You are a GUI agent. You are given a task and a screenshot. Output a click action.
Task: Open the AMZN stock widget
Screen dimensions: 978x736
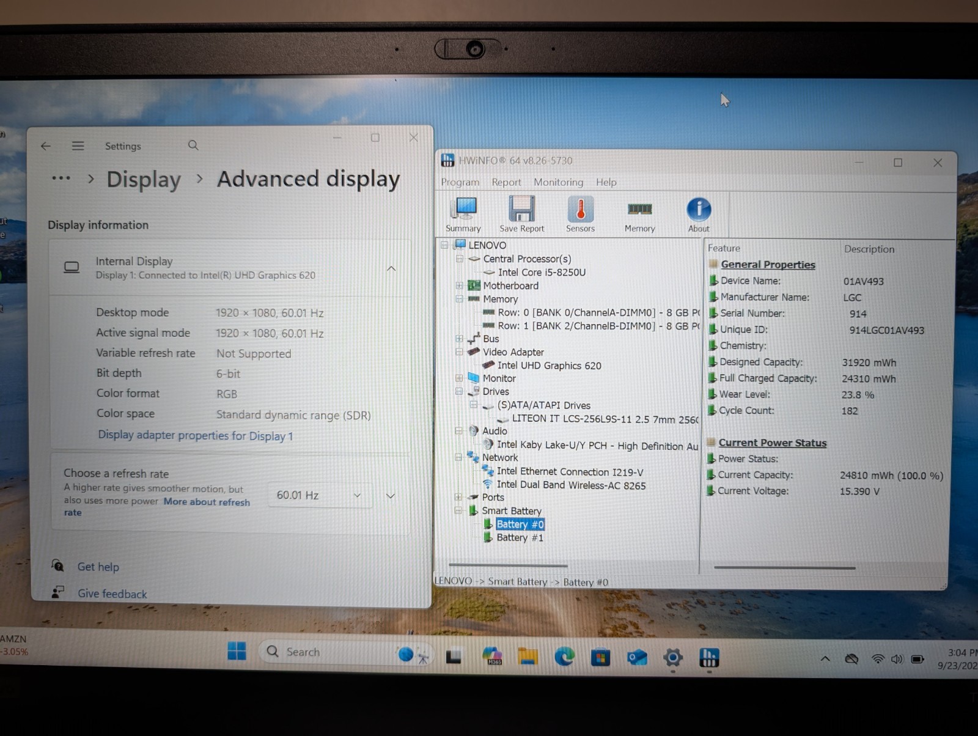coord(14,646)
